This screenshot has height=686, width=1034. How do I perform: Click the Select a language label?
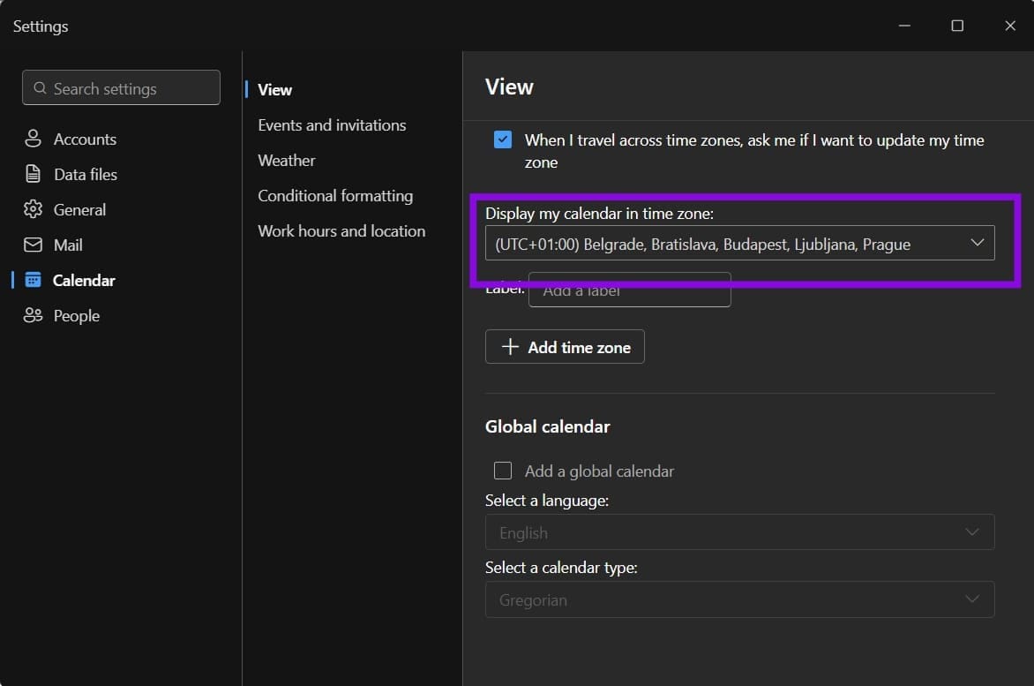pyautogui.click(x=547, y=501)
